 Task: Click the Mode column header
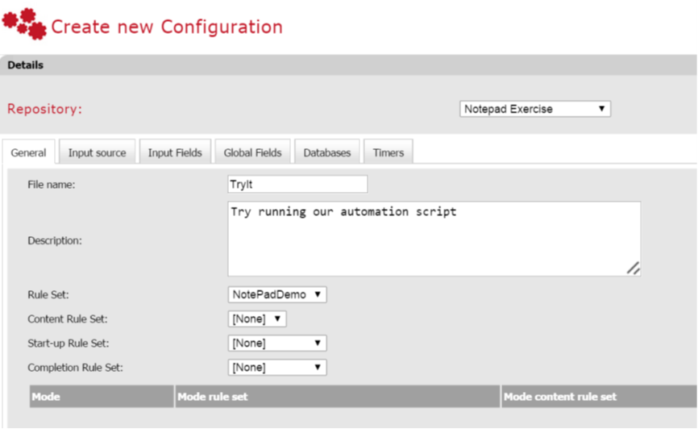point(102,397)
